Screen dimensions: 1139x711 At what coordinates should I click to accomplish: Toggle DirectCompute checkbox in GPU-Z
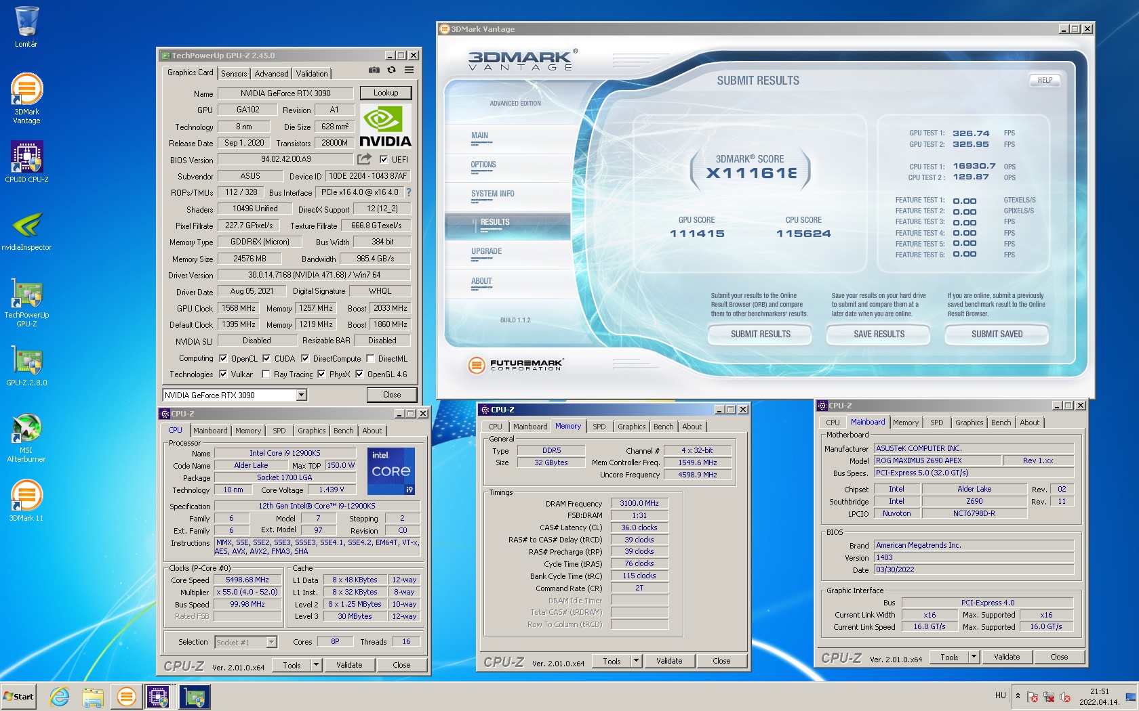(x=305, y=358)
